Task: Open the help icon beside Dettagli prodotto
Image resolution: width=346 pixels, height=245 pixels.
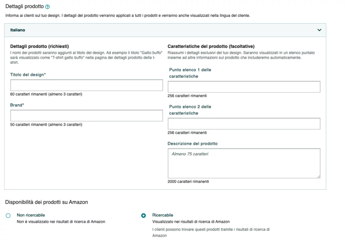Action: [x=47, y=7]
